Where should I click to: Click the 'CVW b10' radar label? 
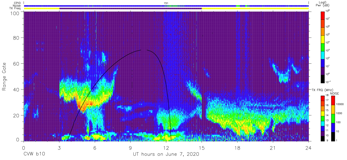point(34,154)
